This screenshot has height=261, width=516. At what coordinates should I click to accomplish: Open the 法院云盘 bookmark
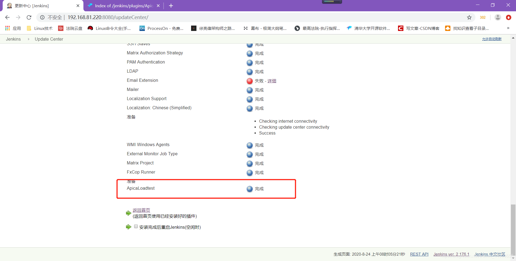coord(70,28)
